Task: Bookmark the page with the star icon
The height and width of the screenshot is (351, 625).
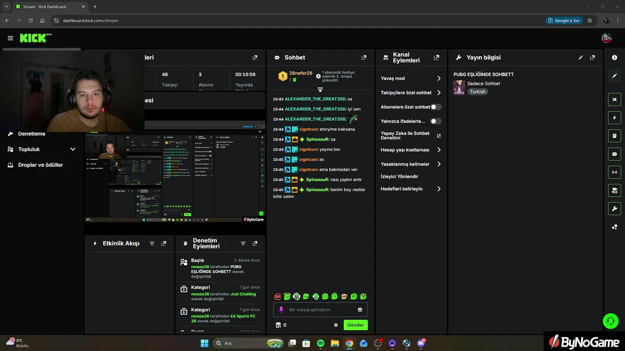Action: coord(590,20)
